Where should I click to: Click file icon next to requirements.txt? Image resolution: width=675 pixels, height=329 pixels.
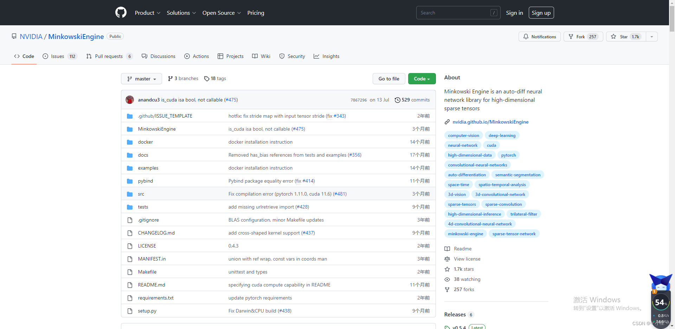tap(130, 298)
